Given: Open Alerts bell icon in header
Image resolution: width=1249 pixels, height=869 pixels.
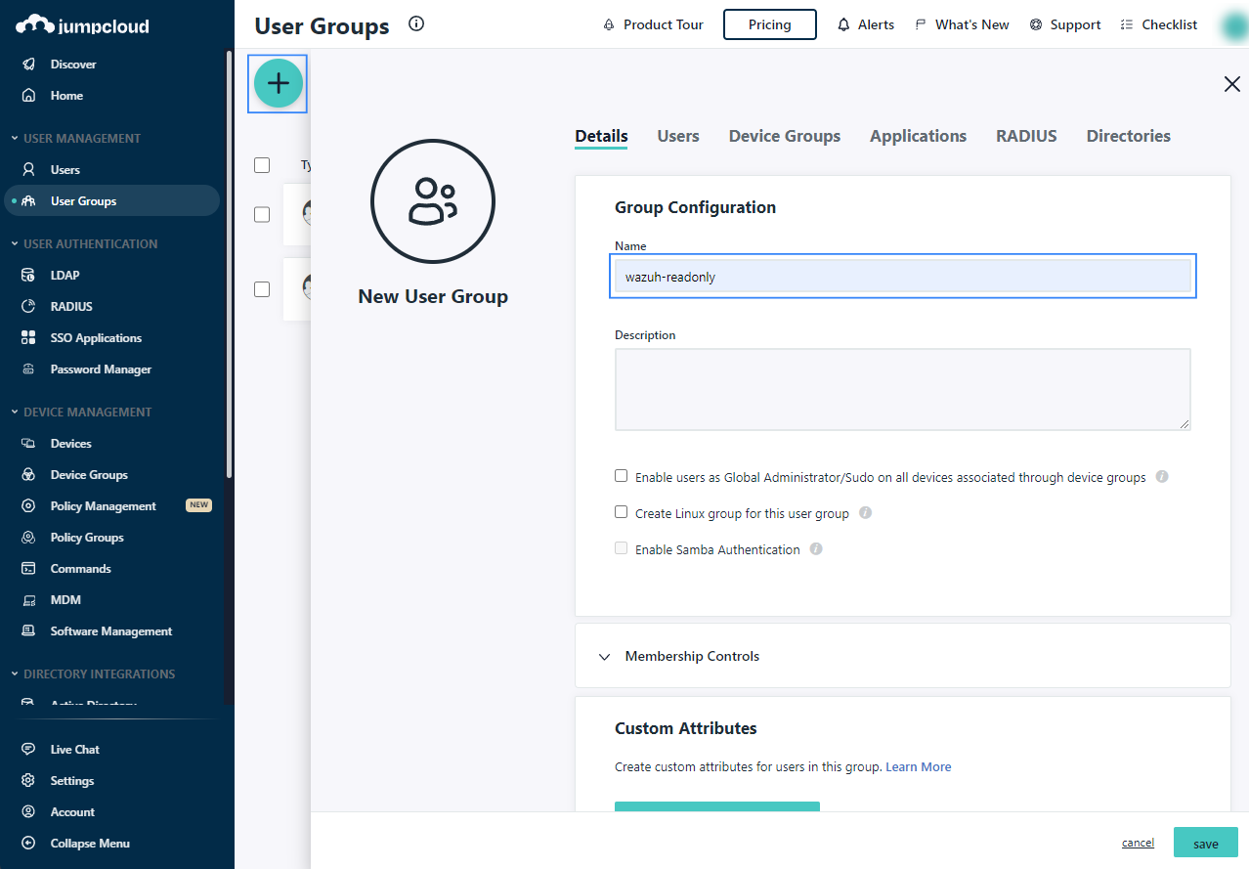Looking at the screenshot, I should click(843, 25).
